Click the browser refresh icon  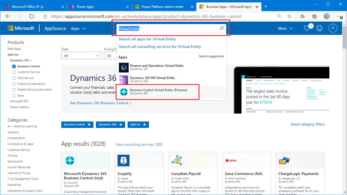[x=32, y=16]
